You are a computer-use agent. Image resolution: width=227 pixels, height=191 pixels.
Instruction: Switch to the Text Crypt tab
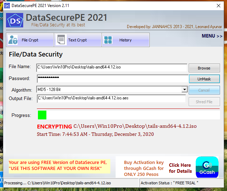[77, 40]
